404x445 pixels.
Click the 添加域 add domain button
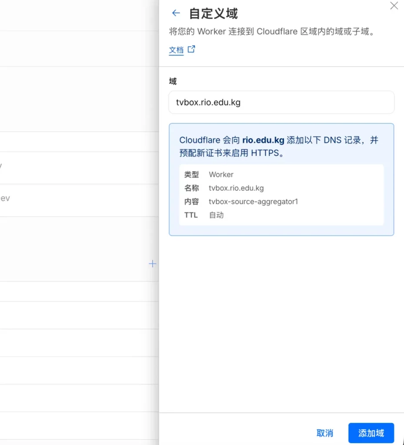(x=371, y=433)
